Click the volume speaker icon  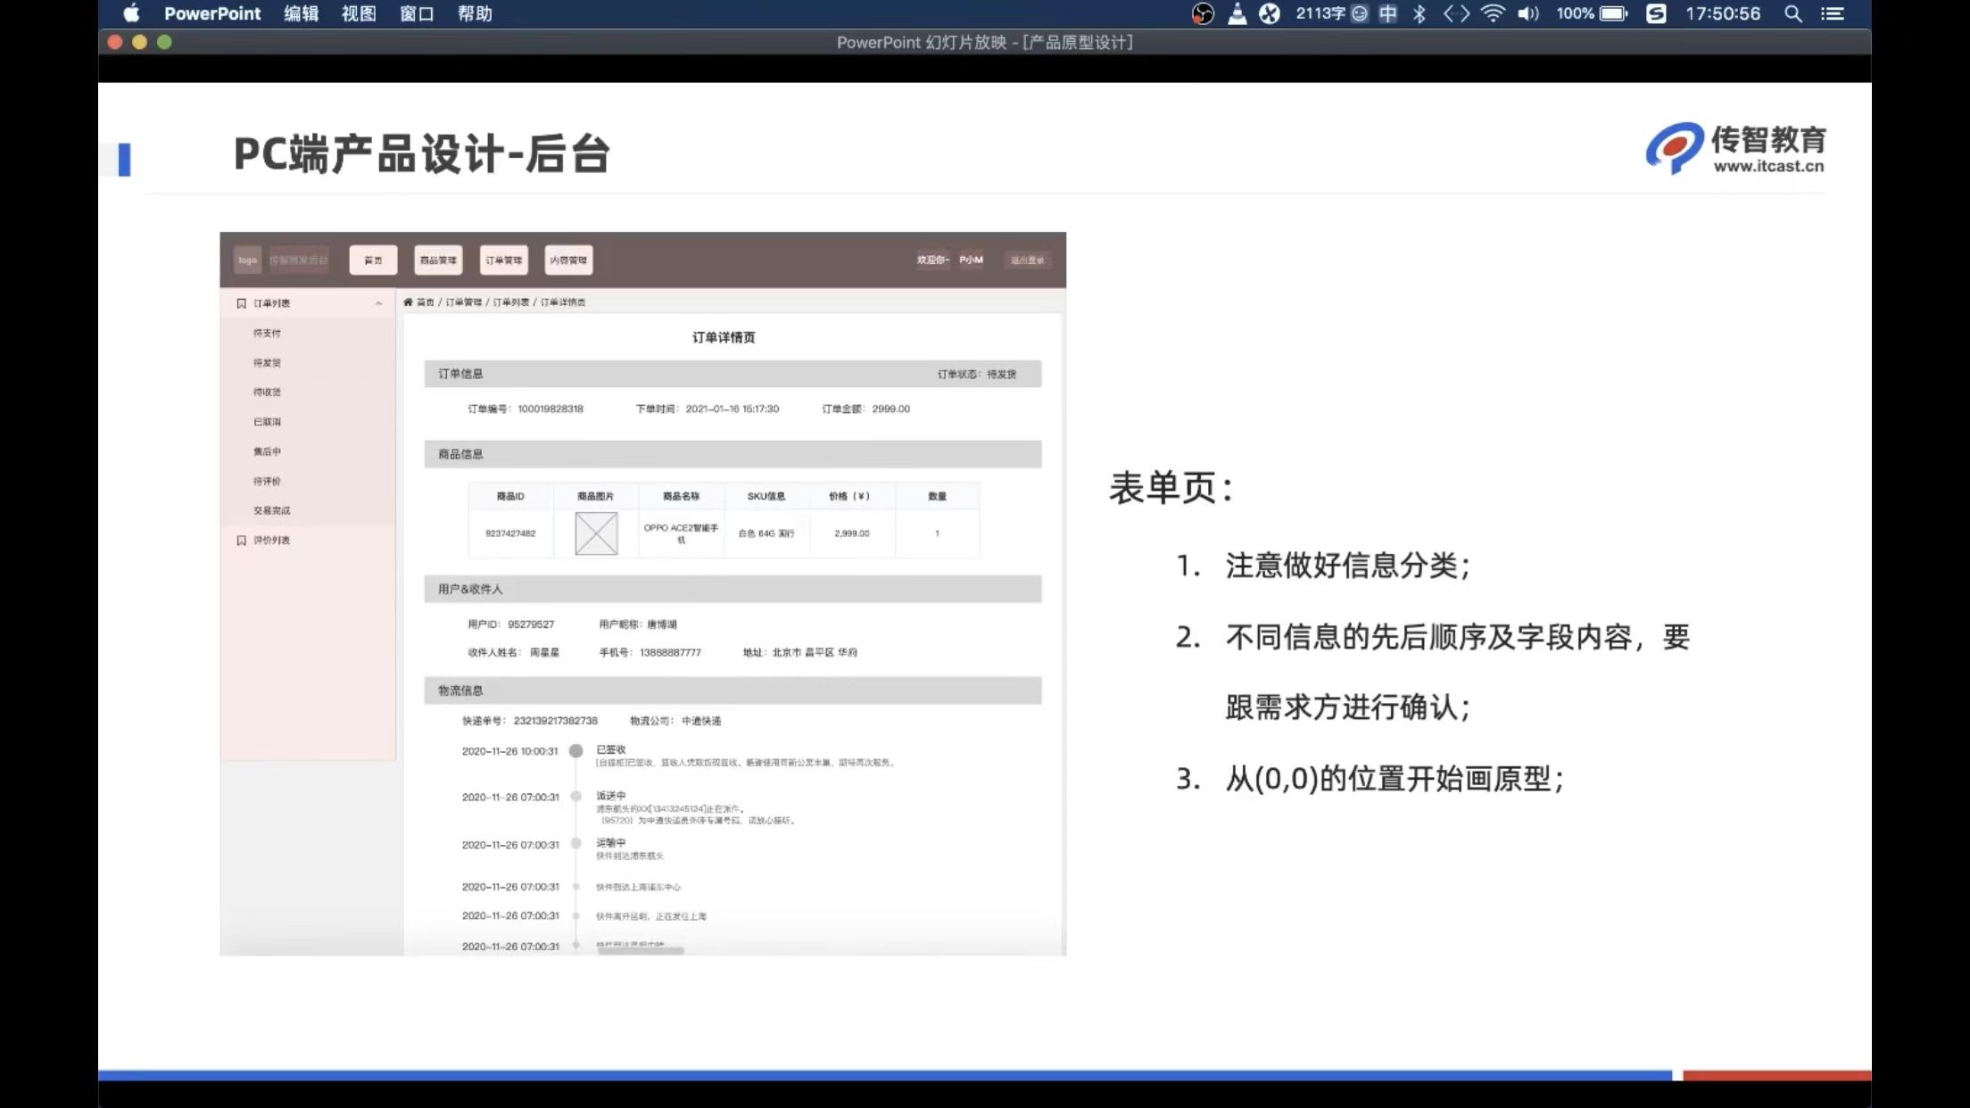1528,13
